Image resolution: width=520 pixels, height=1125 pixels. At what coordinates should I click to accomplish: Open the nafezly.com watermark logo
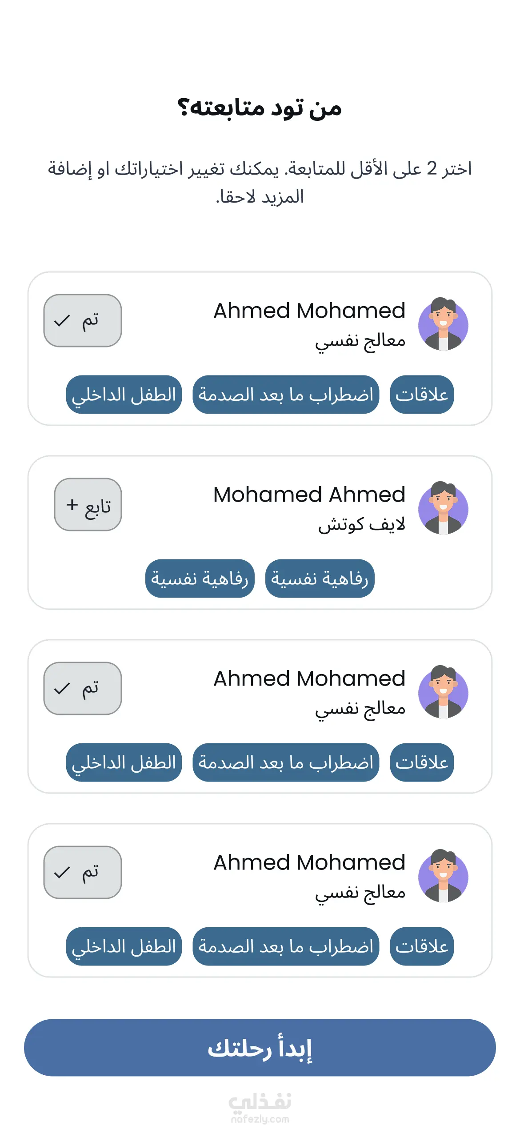click(260, 1107)
